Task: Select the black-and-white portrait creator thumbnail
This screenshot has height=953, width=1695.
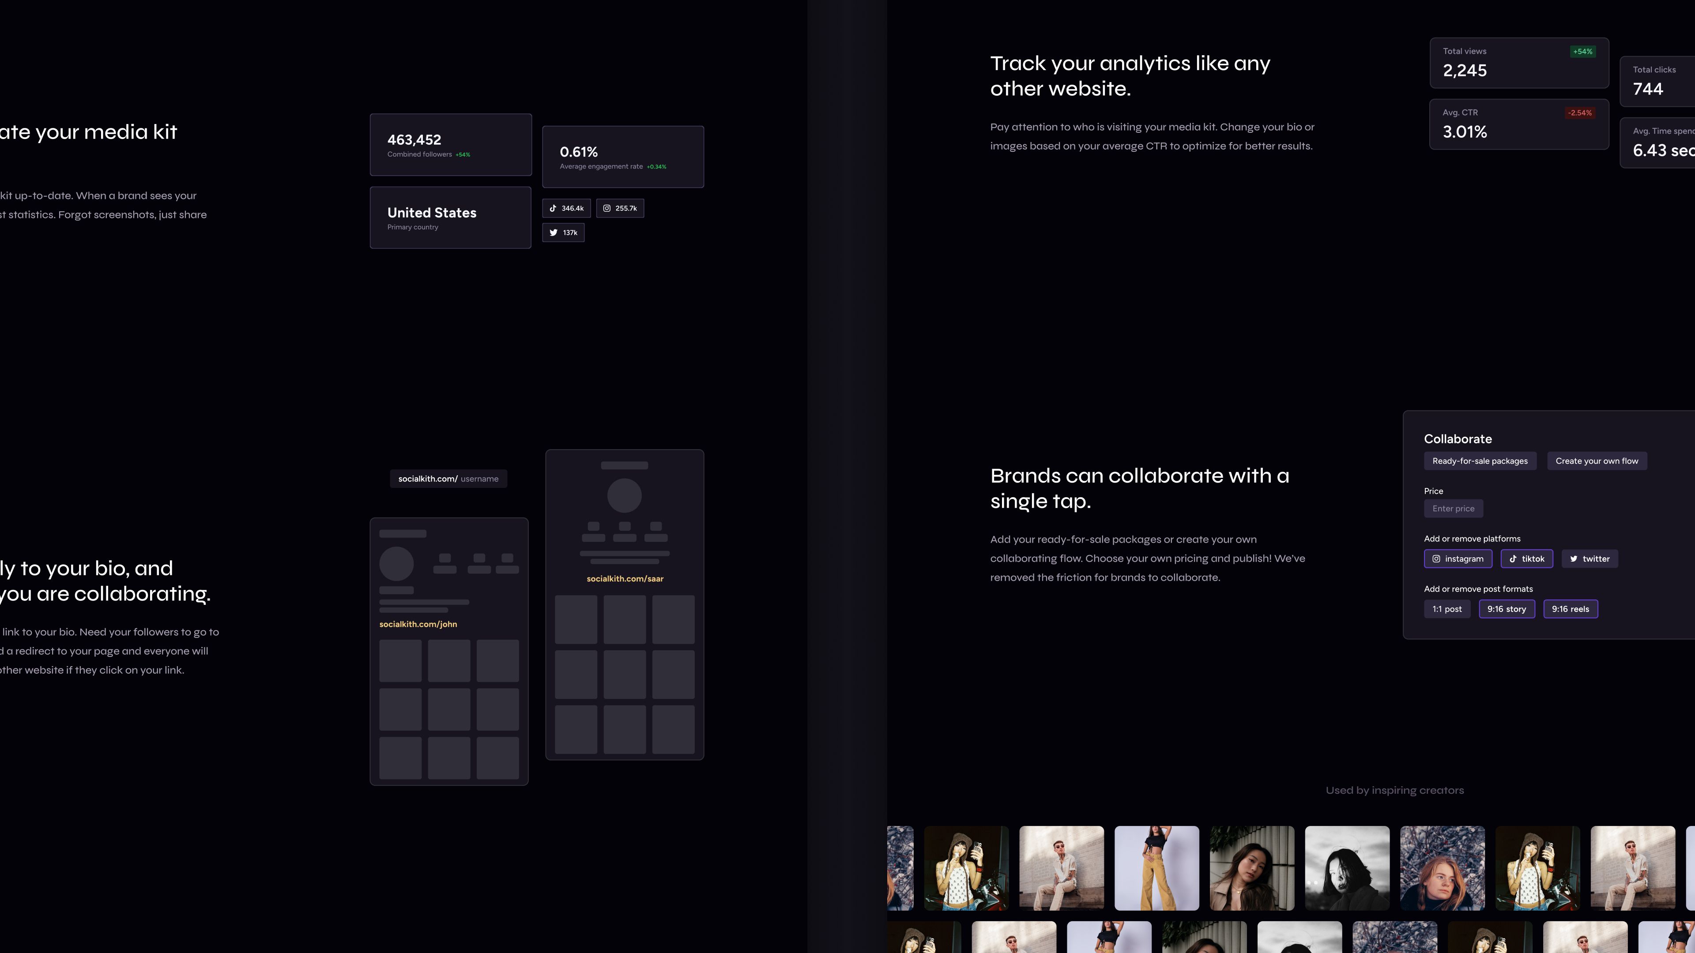Action: pyautogui.click(x=1347, y=868)
